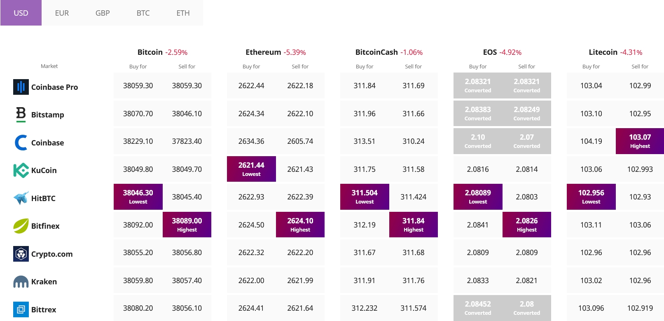The width and height of the screenshot is (664, 321).
Task: Click the Bittrex blue square logo
Action: coord(21,309)
